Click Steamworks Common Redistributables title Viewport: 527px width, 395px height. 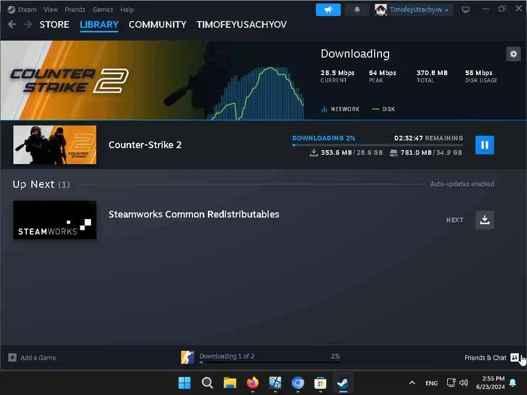[x=194, y=214]
